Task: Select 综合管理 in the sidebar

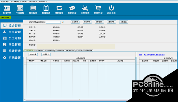Action: (x=12, y=25)
